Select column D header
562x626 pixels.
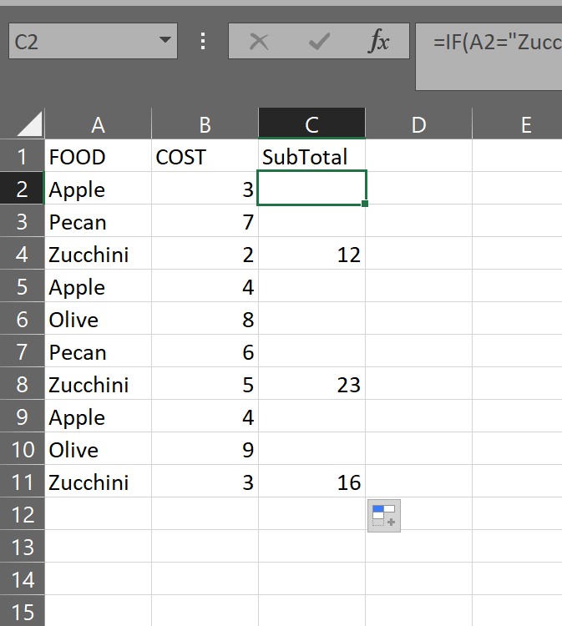click(418, 125)
